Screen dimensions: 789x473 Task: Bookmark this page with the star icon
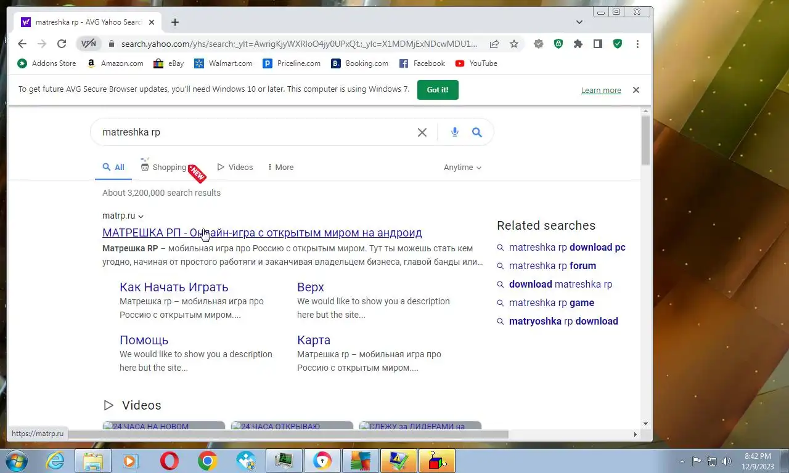pyautogui.click(x=514, y=44)
